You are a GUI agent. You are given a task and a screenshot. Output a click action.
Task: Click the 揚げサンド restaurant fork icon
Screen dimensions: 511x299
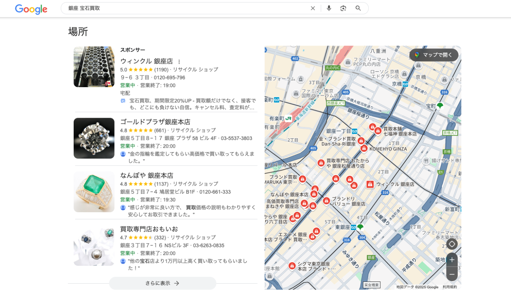426,160
